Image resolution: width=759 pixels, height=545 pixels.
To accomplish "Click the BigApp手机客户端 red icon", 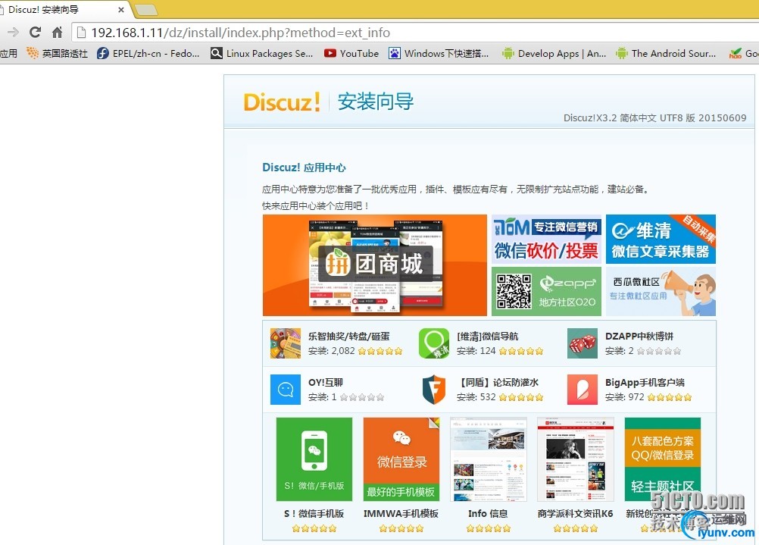I will tap(583, 389).
